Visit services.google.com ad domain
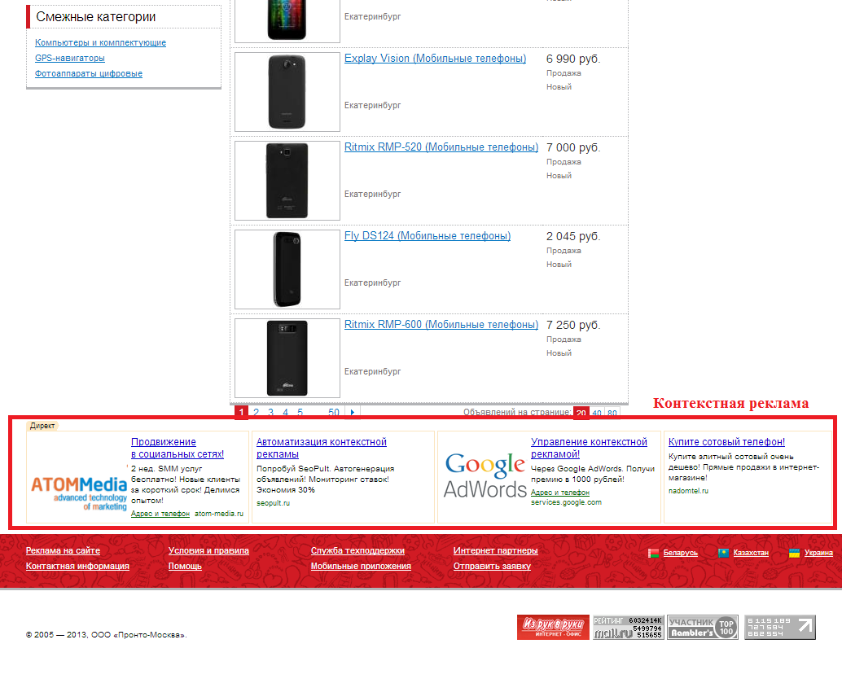842x692 pixels. [566, 502]
